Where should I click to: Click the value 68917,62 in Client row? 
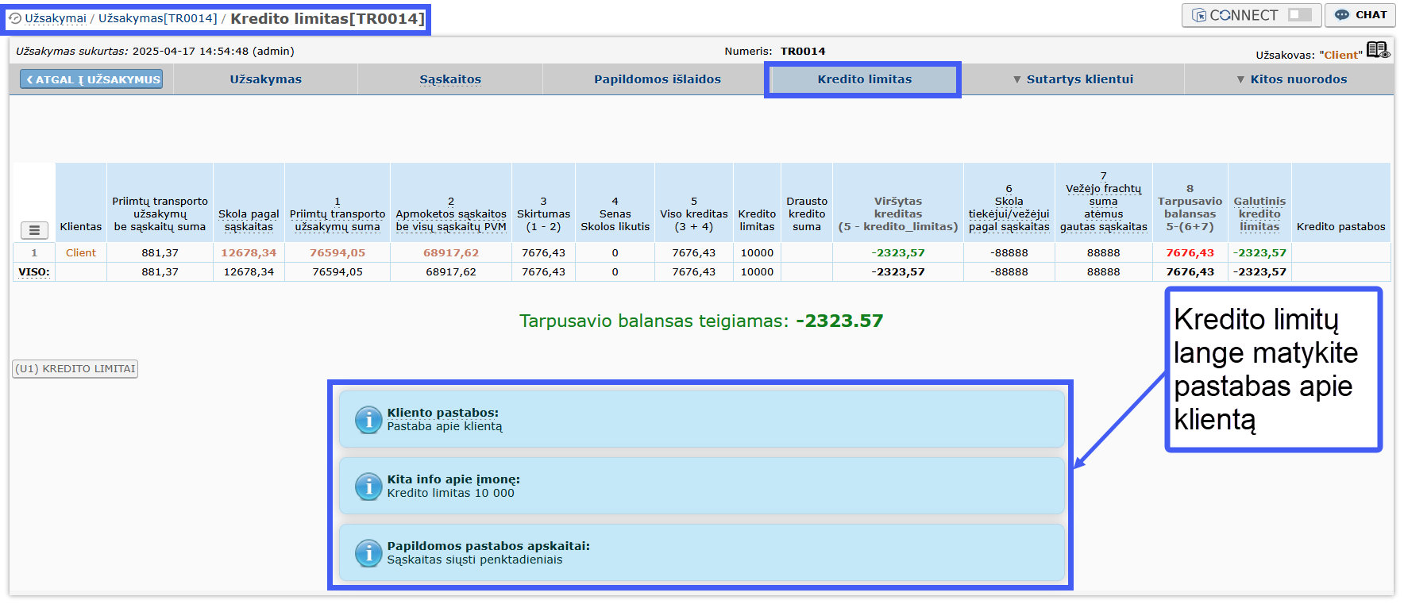(451, 253)
